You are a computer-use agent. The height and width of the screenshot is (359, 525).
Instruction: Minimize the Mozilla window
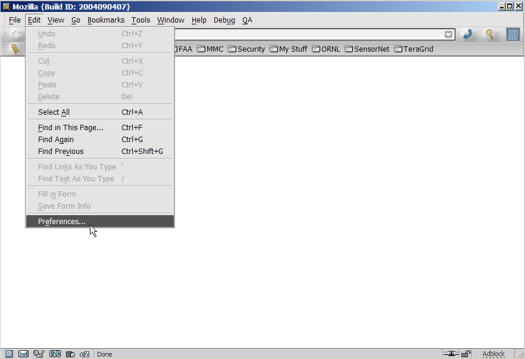[x=502, y=7]
